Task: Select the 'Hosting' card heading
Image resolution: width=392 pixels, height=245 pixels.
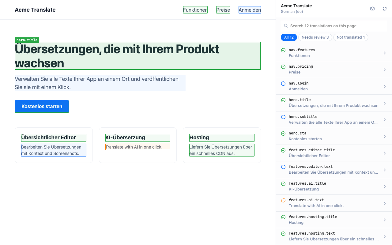Action: 222,138
